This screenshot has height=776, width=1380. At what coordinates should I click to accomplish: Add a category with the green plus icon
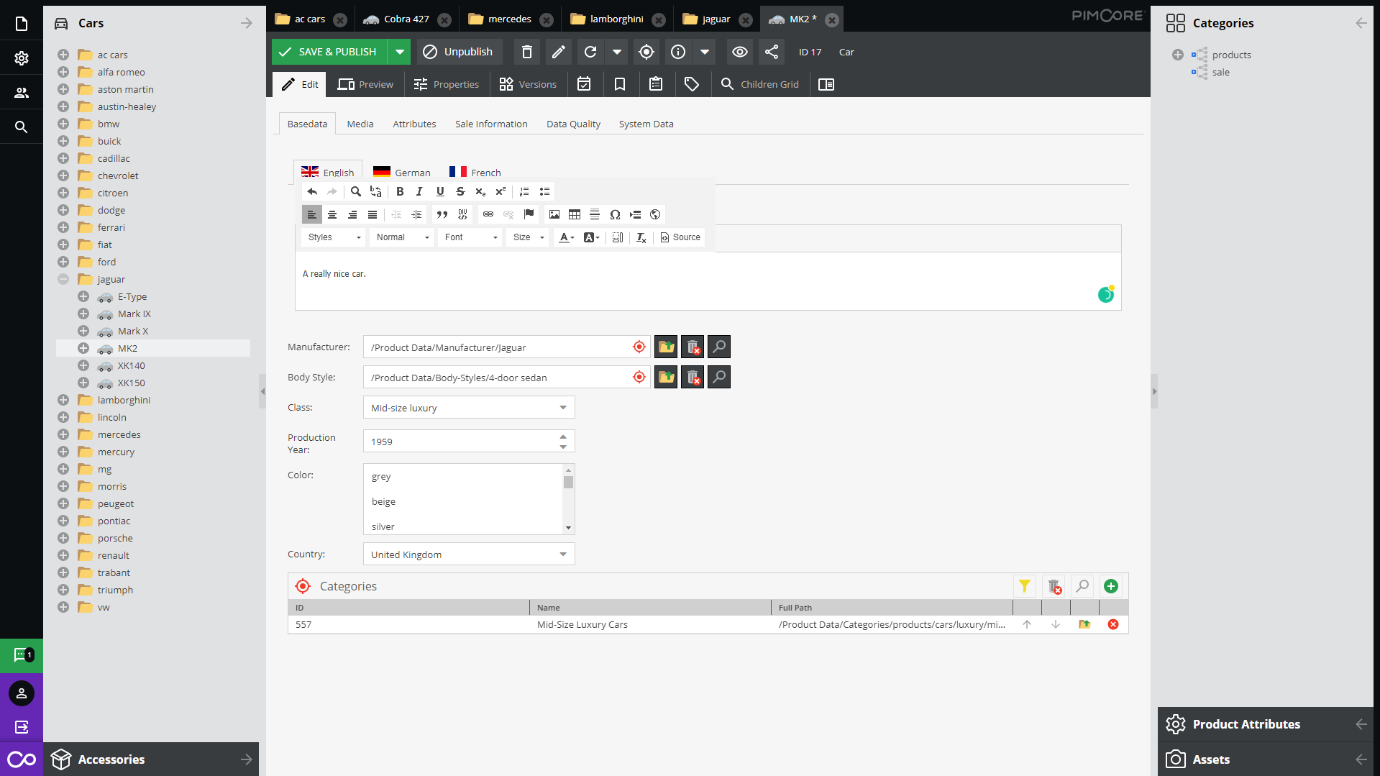tap(1111, 587)
